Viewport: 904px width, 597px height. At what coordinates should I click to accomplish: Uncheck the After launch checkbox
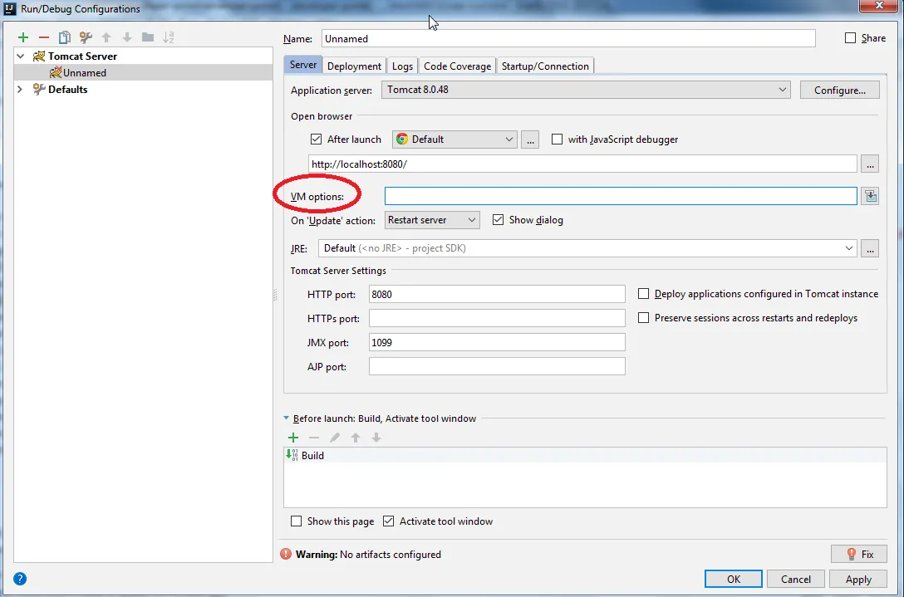(316, 139)
